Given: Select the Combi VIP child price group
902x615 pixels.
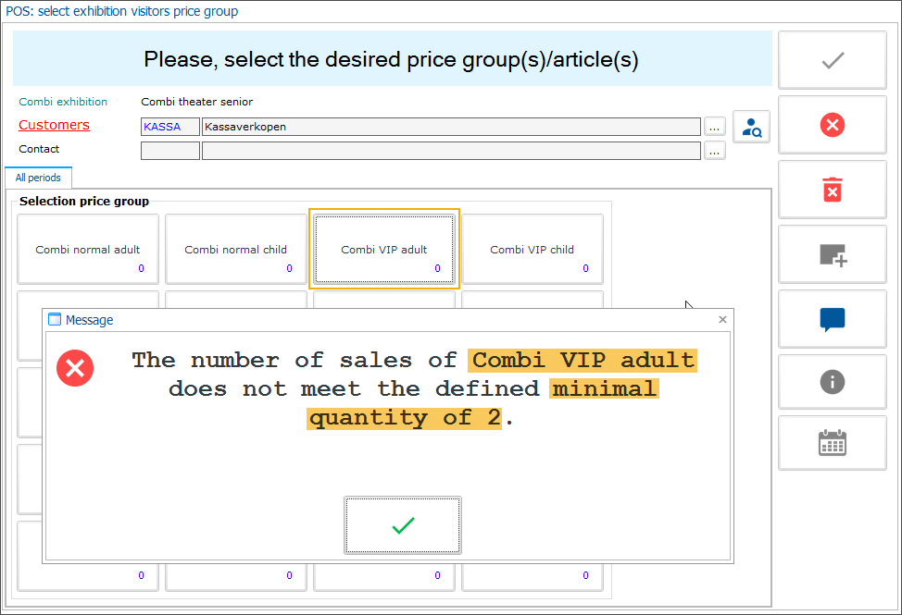Looking at the screenshot, I should tap(532, 248).
